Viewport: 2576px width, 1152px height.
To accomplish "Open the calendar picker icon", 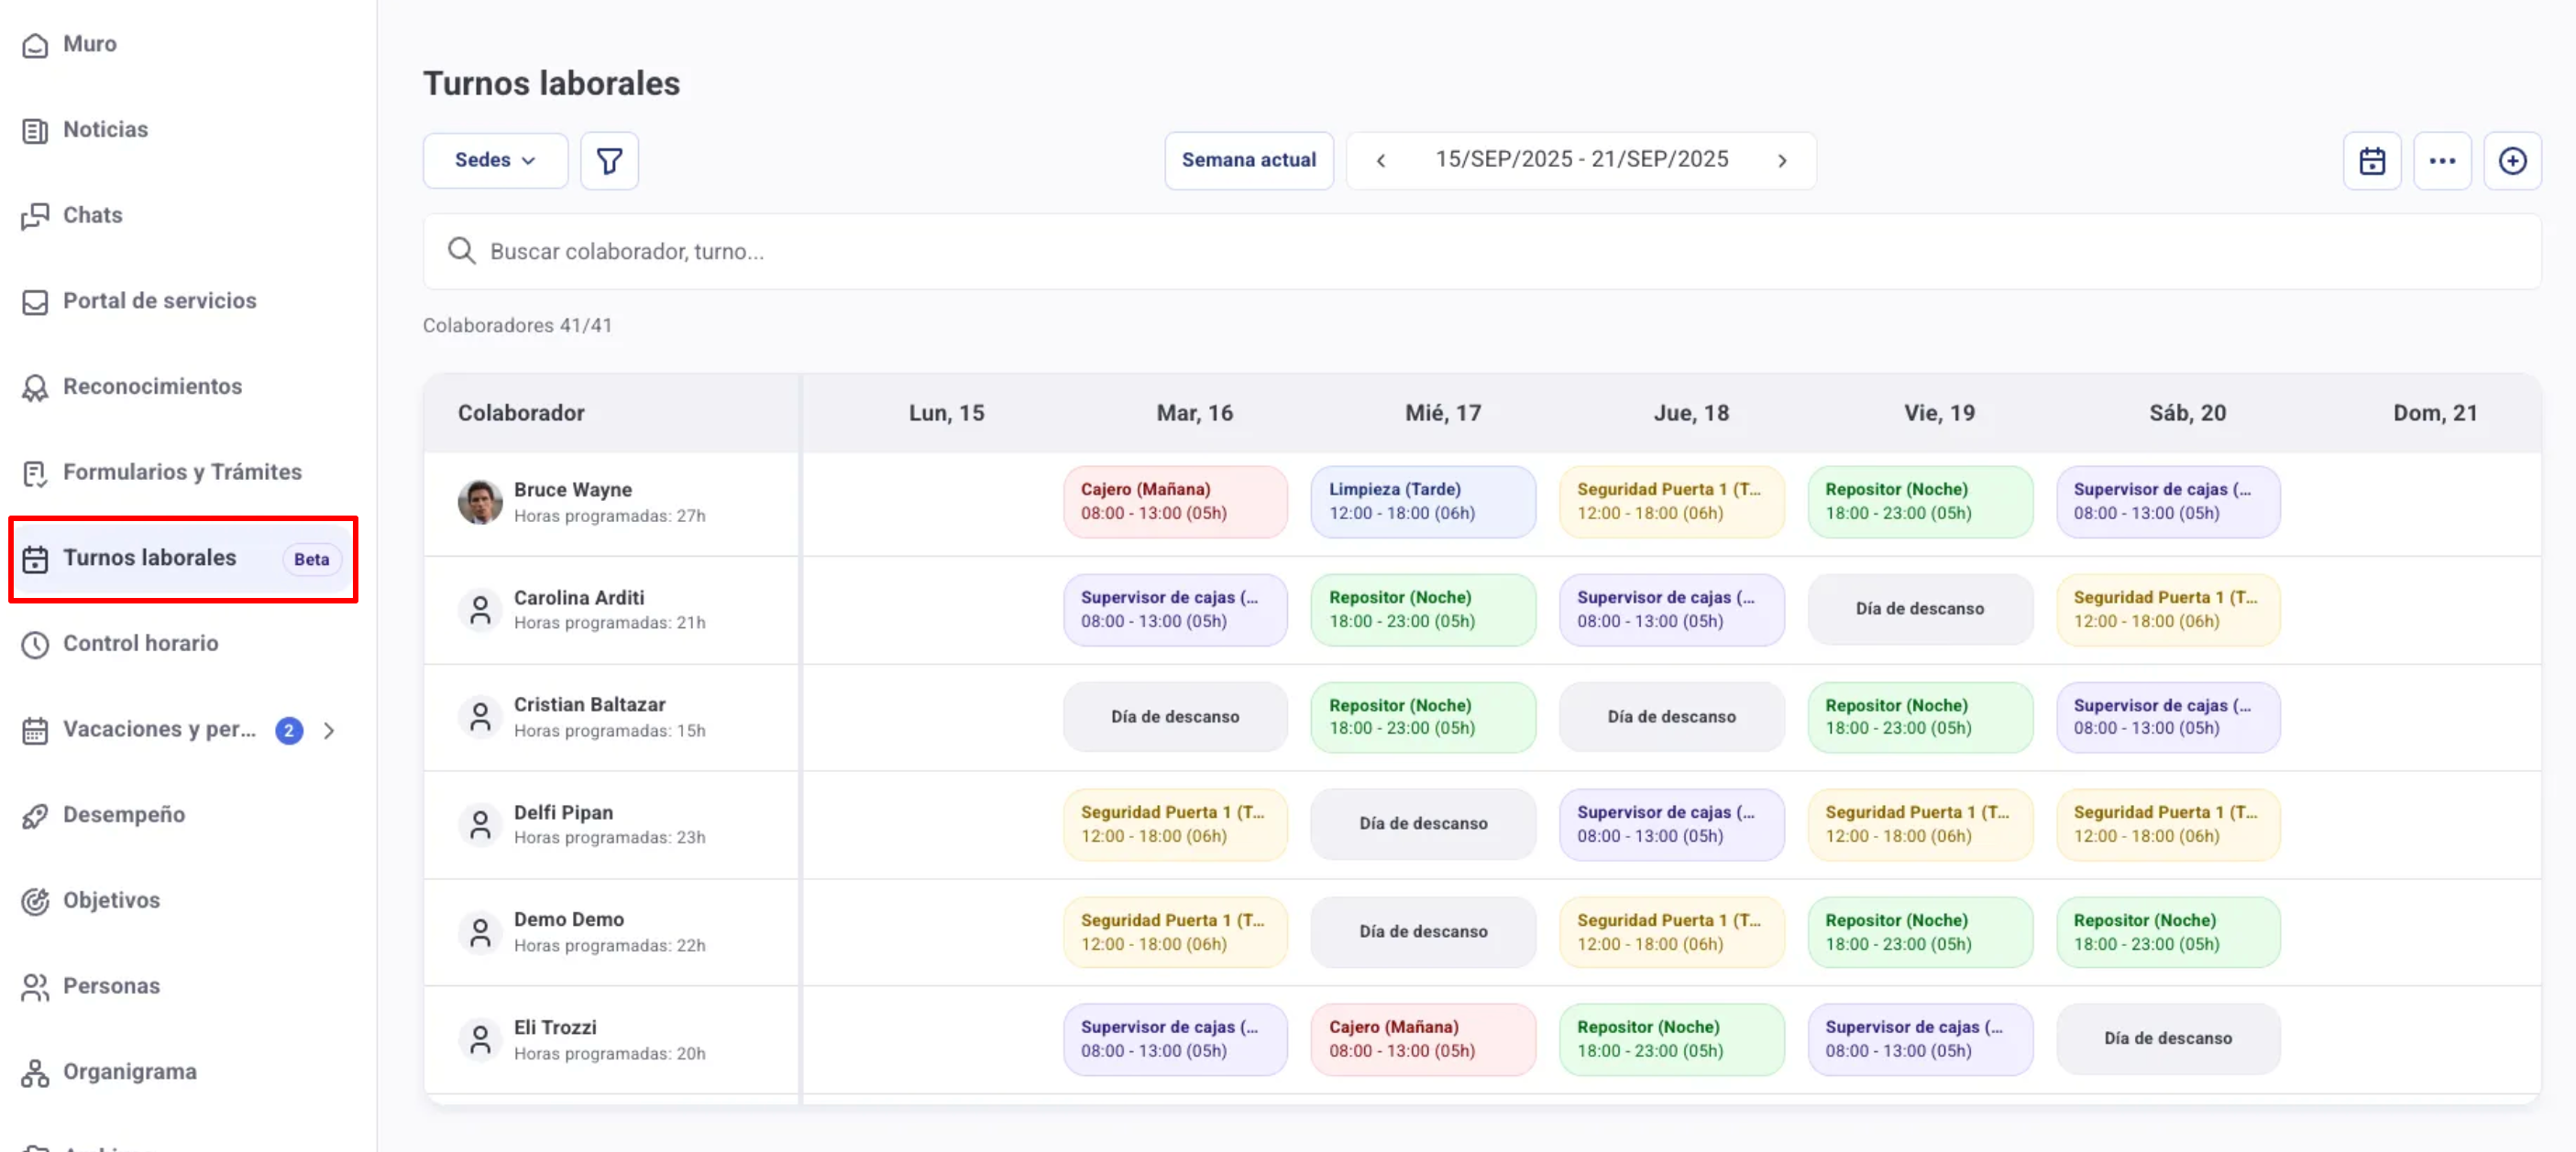I will (x=2371, y=161).
